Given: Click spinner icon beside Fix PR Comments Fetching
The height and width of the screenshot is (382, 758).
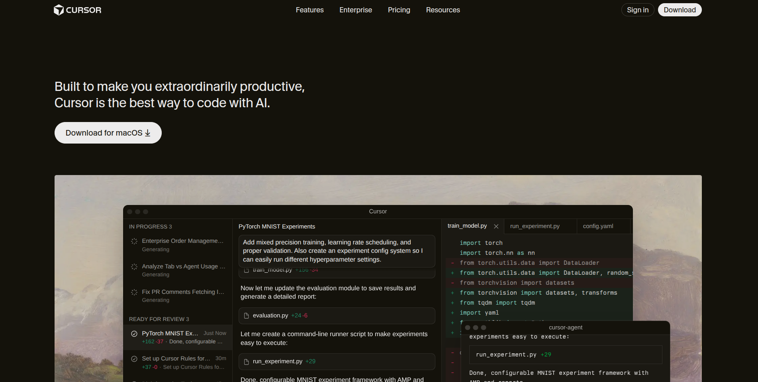Looking at the screenshot, I should coord(134,292).
